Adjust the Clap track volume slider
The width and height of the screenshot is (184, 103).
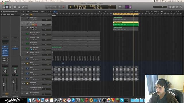pyautogui.click(x=46, y=60)
